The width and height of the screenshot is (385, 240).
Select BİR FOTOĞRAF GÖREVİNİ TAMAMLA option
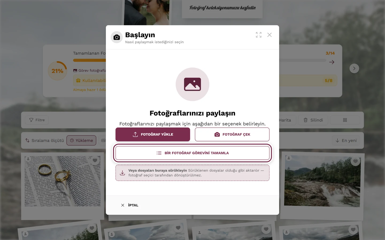click(192, 153)
